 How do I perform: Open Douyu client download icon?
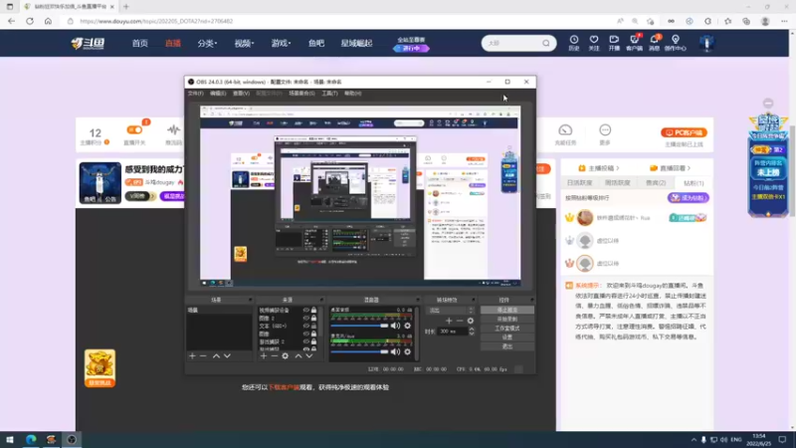(634, 43)
